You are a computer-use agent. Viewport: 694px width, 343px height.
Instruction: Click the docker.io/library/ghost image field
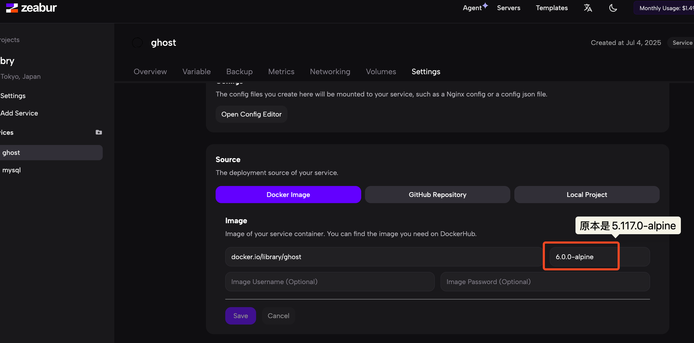coord(384,257)
